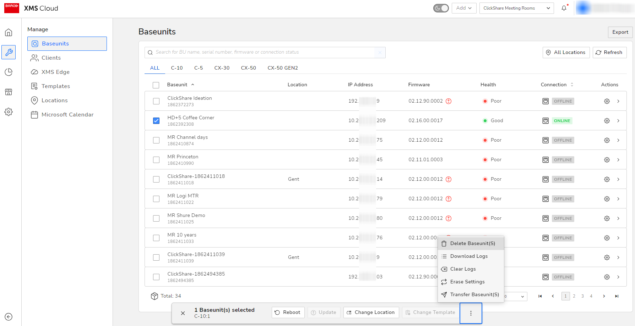
Task: Open settings gear in left sidebar
Action: (9, 112)
